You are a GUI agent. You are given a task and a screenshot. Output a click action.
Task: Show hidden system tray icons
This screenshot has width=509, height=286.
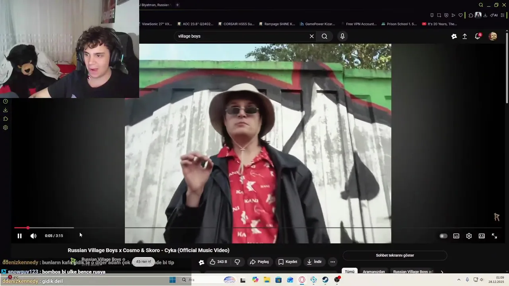458,280
